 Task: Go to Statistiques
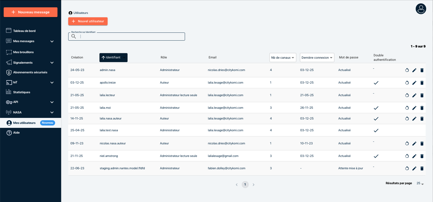(22, 92)
